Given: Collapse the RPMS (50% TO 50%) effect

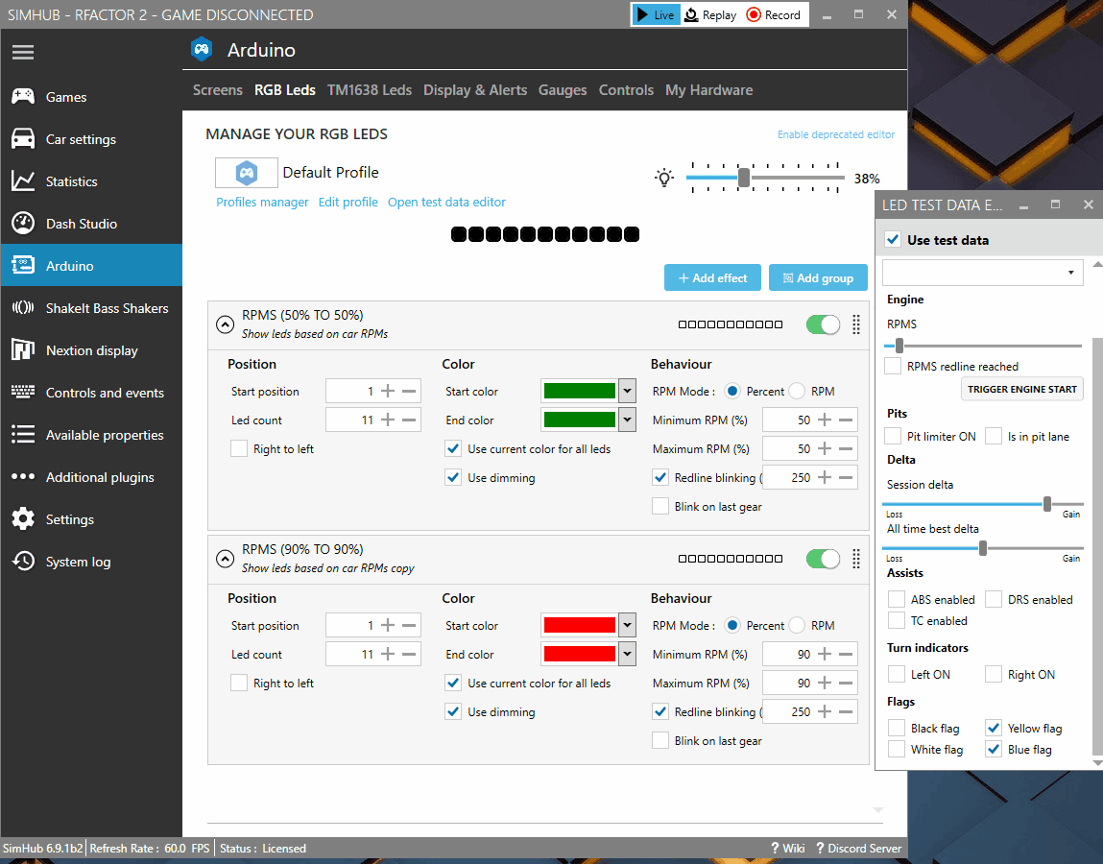Looking at the screenshot, I should click(225, 324).
